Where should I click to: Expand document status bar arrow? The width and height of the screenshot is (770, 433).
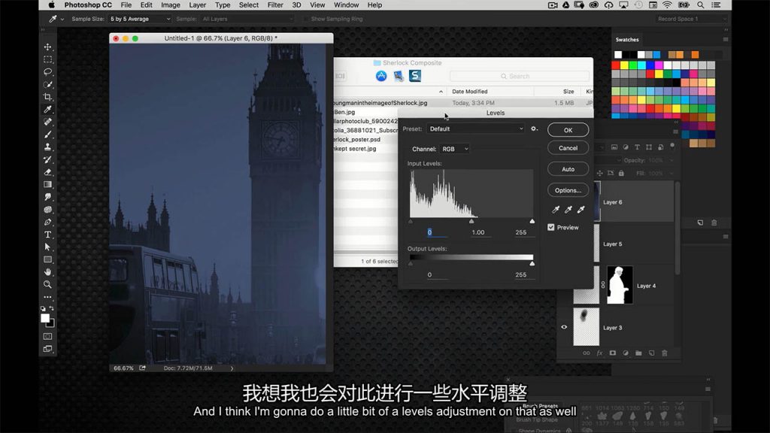(232, 368)
